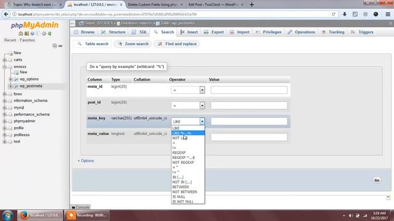
Task: Open the Insert tab
Action: tap(189, 32)
